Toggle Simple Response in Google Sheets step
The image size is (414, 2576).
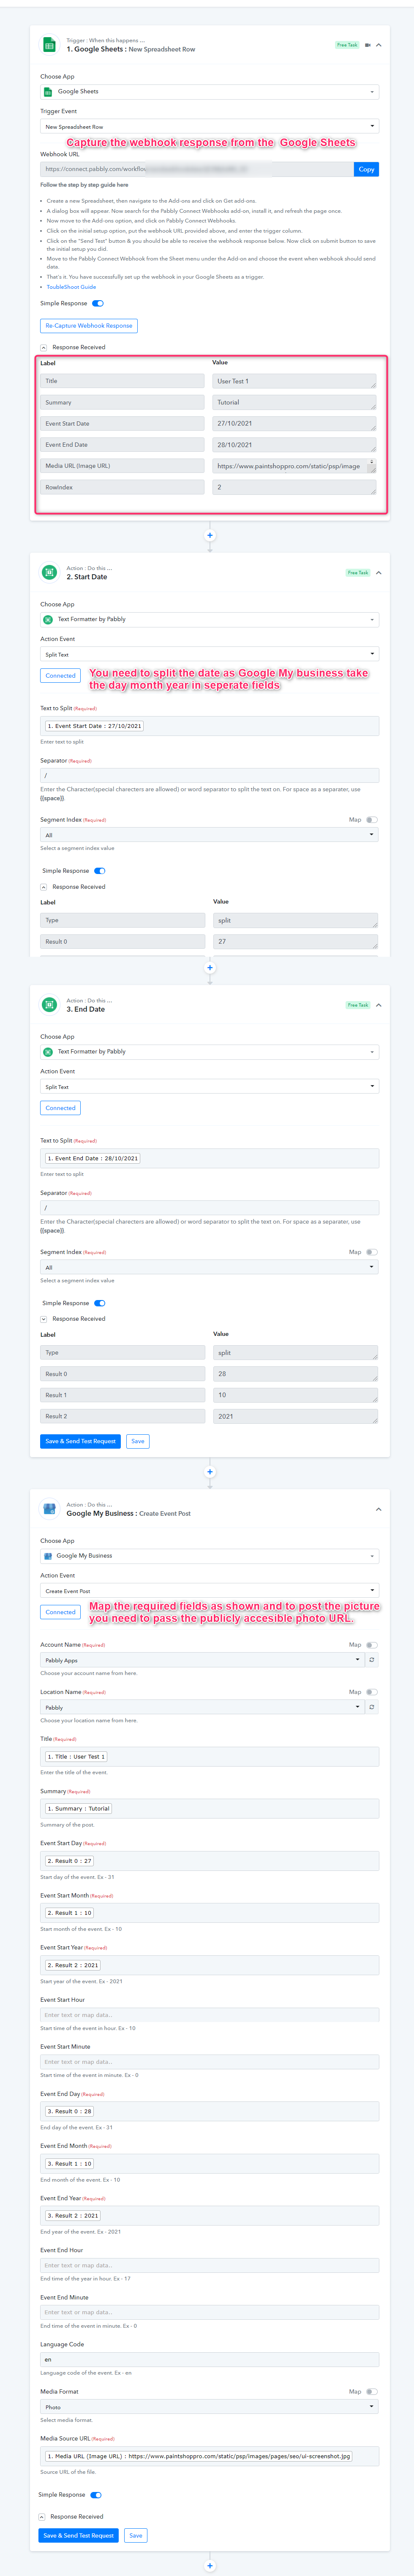pos(98,303)
